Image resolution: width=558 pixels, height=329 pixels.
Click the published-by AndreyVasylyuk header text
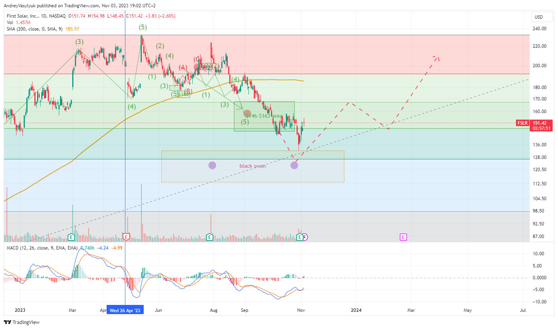coord(79,6)
